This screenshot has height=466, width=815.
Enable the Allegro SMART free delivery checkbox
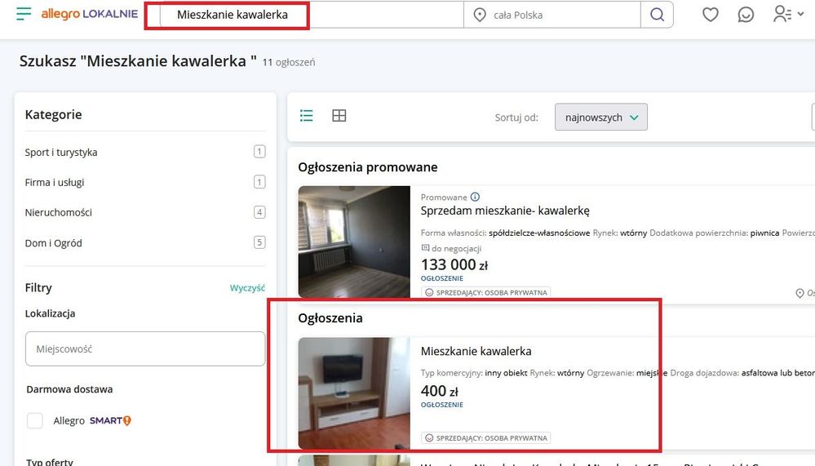(x=35, y=420)
